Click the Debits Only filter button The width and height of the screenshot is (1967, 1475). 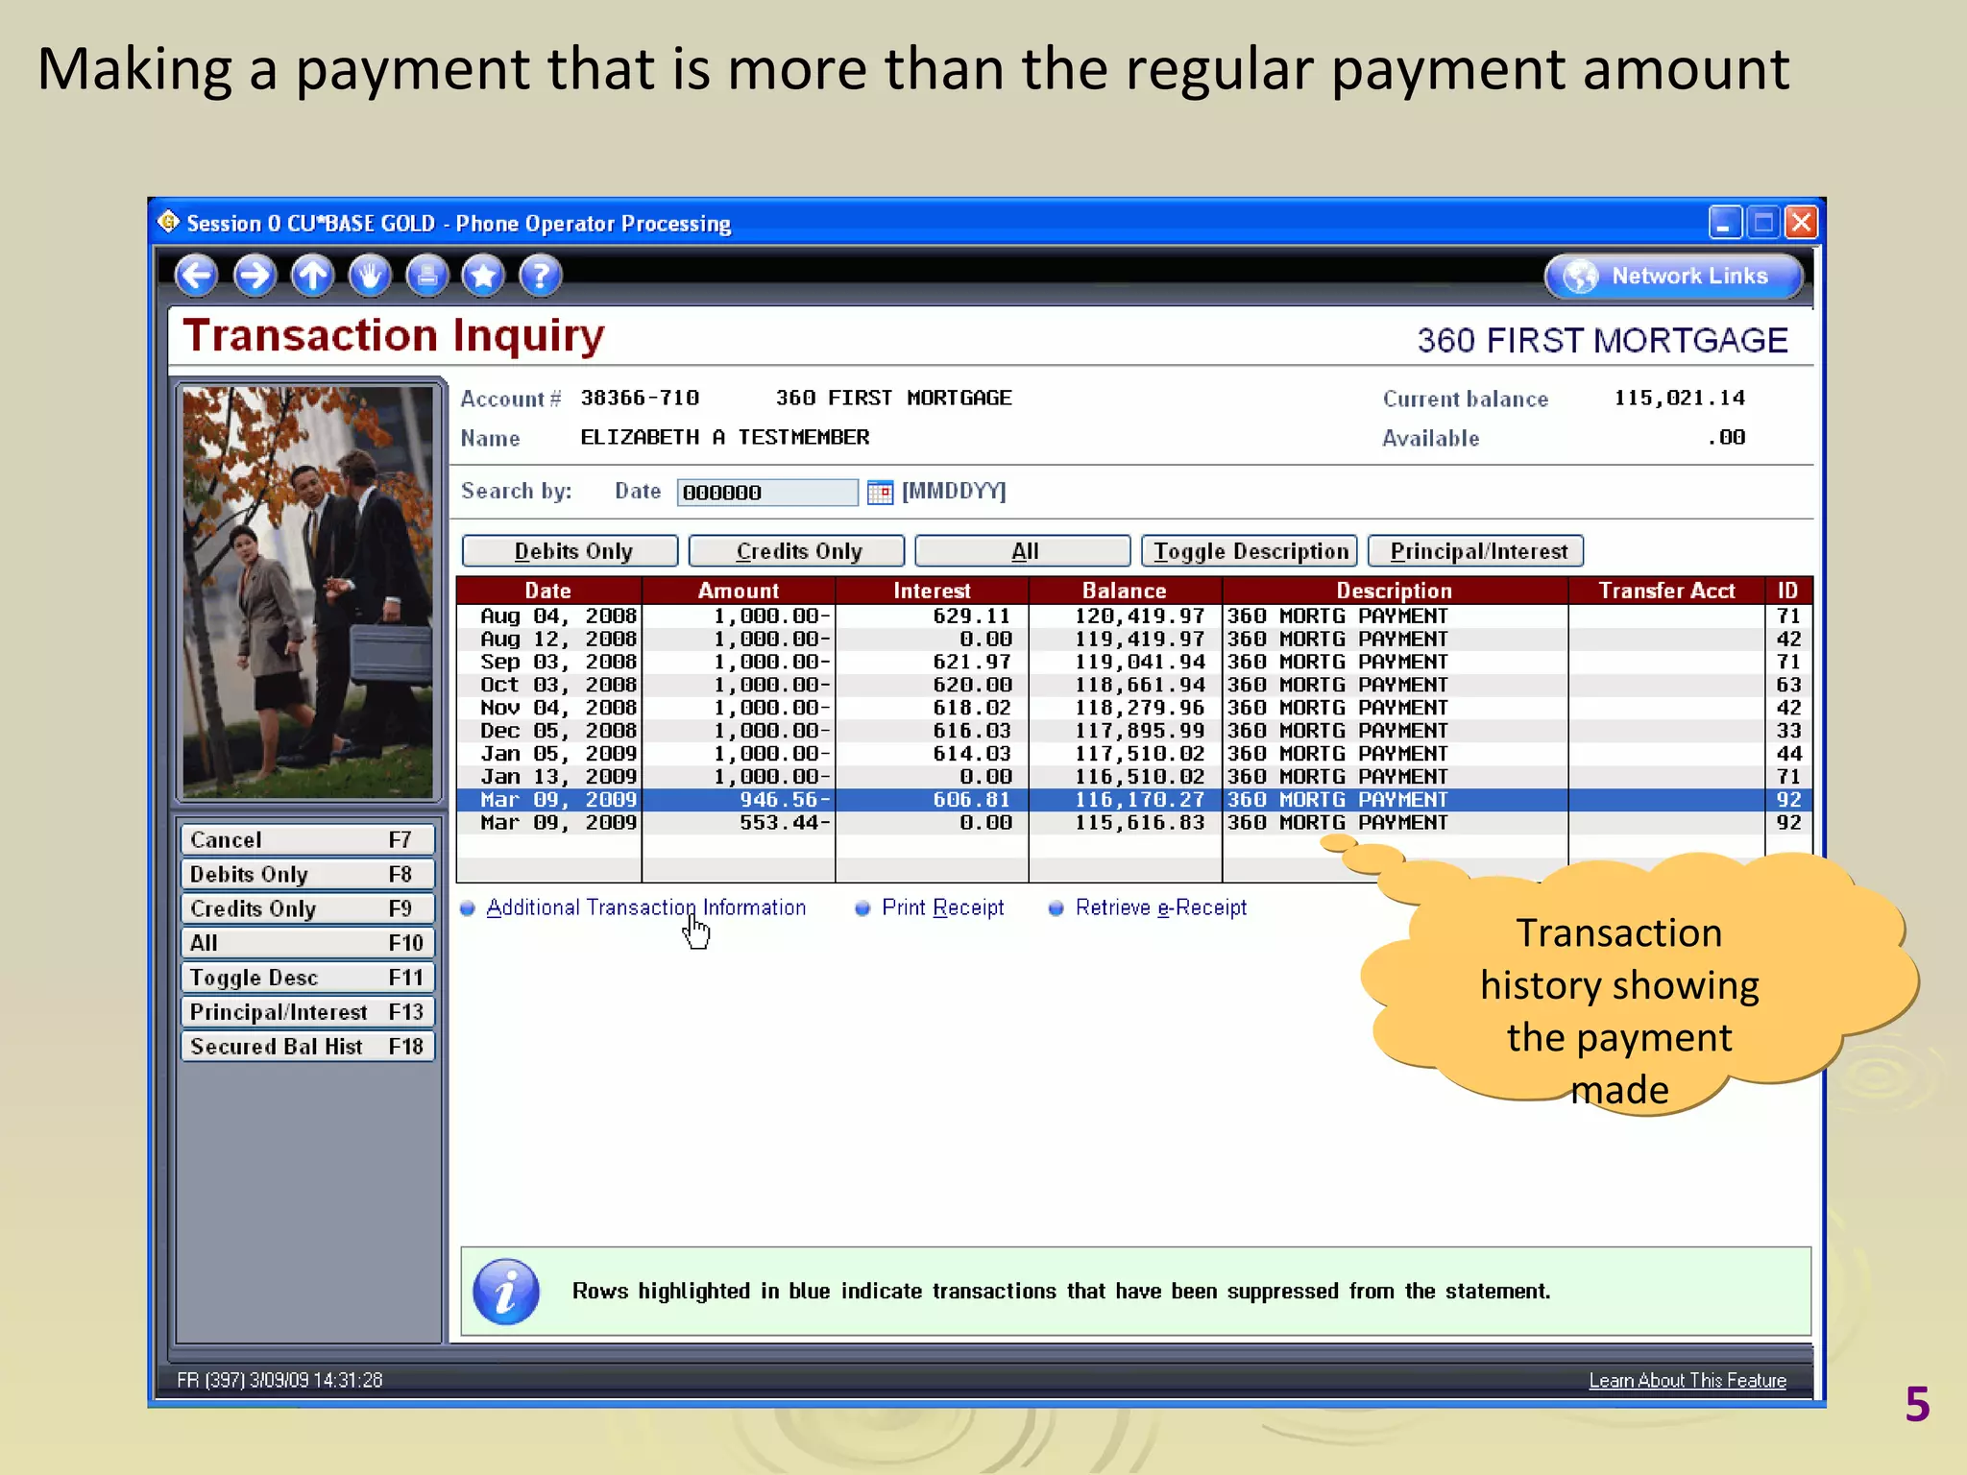[571, 551]
